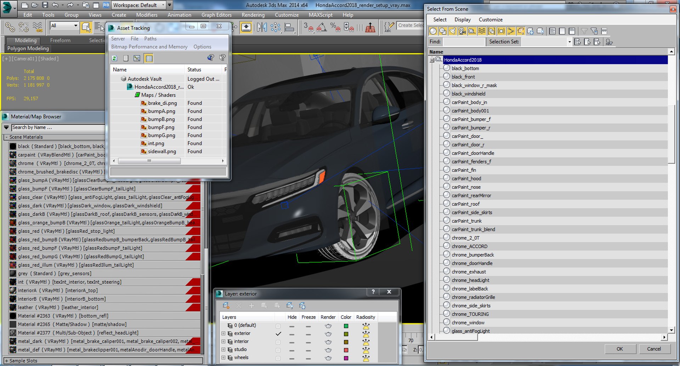Click the Refresh icon in Asset Tracking
The image size is (680, 366).
[x=114, y=58]
